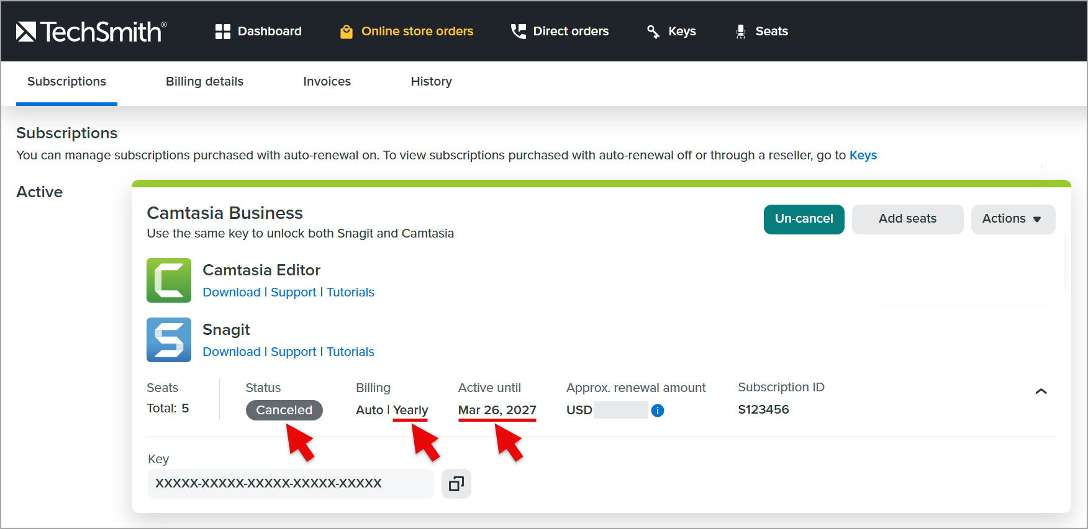Click the 'Approx. renewal amount' label
This screenshot has width=1088, height=529.
click(x=636, y=388)
